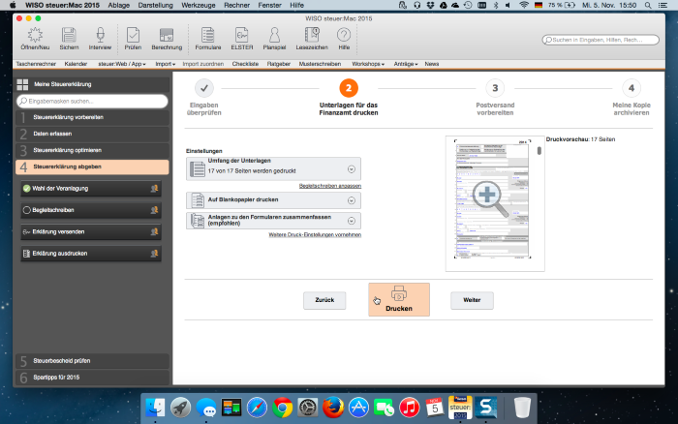Click the Wi-Fi status icon
The width and height of the screenshot is (678, 424).
click(x=524, y=5)
